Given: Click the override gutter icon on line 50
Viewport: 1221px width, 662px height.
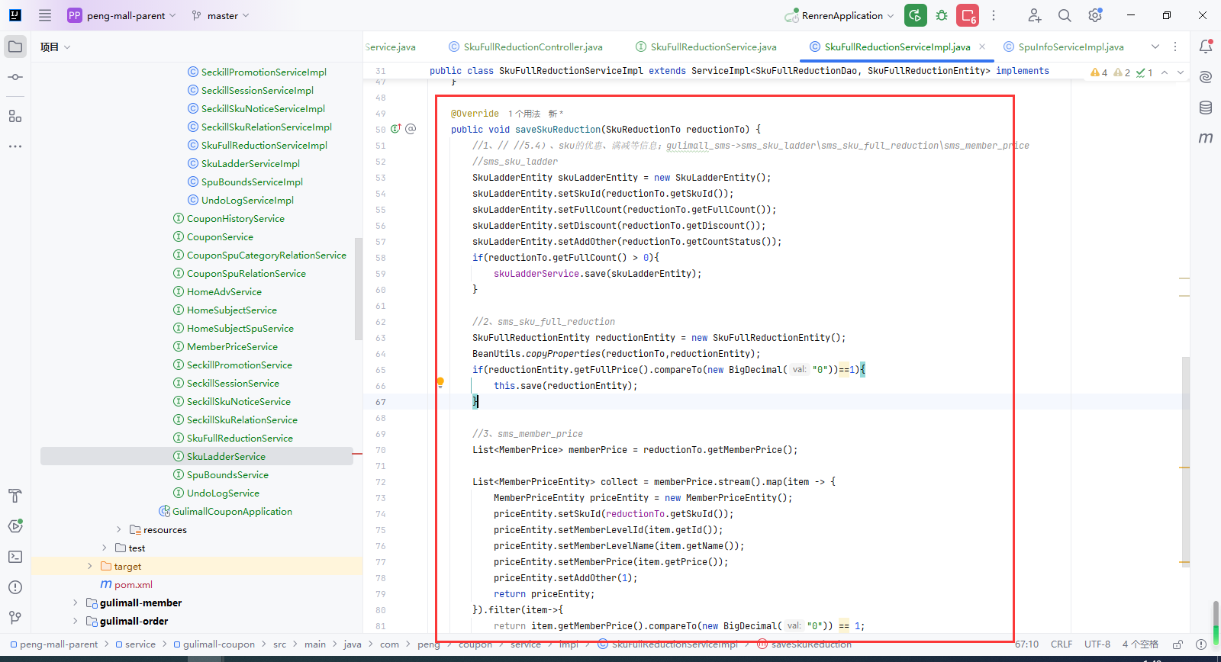Looking at the screenshot, I should 396,129.
